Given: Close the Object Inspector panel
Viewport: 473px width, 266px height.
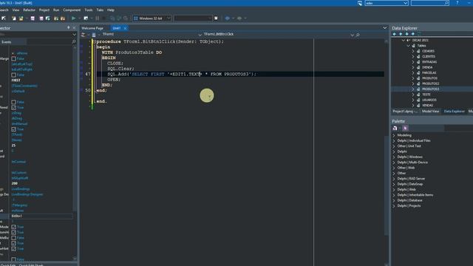Looking at the screenshot, I should (x=74, y=28).
